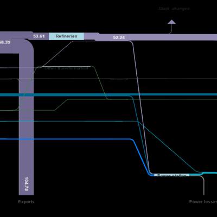Click the Power station node
Screen dimensions: 217x217
[171, 175]
